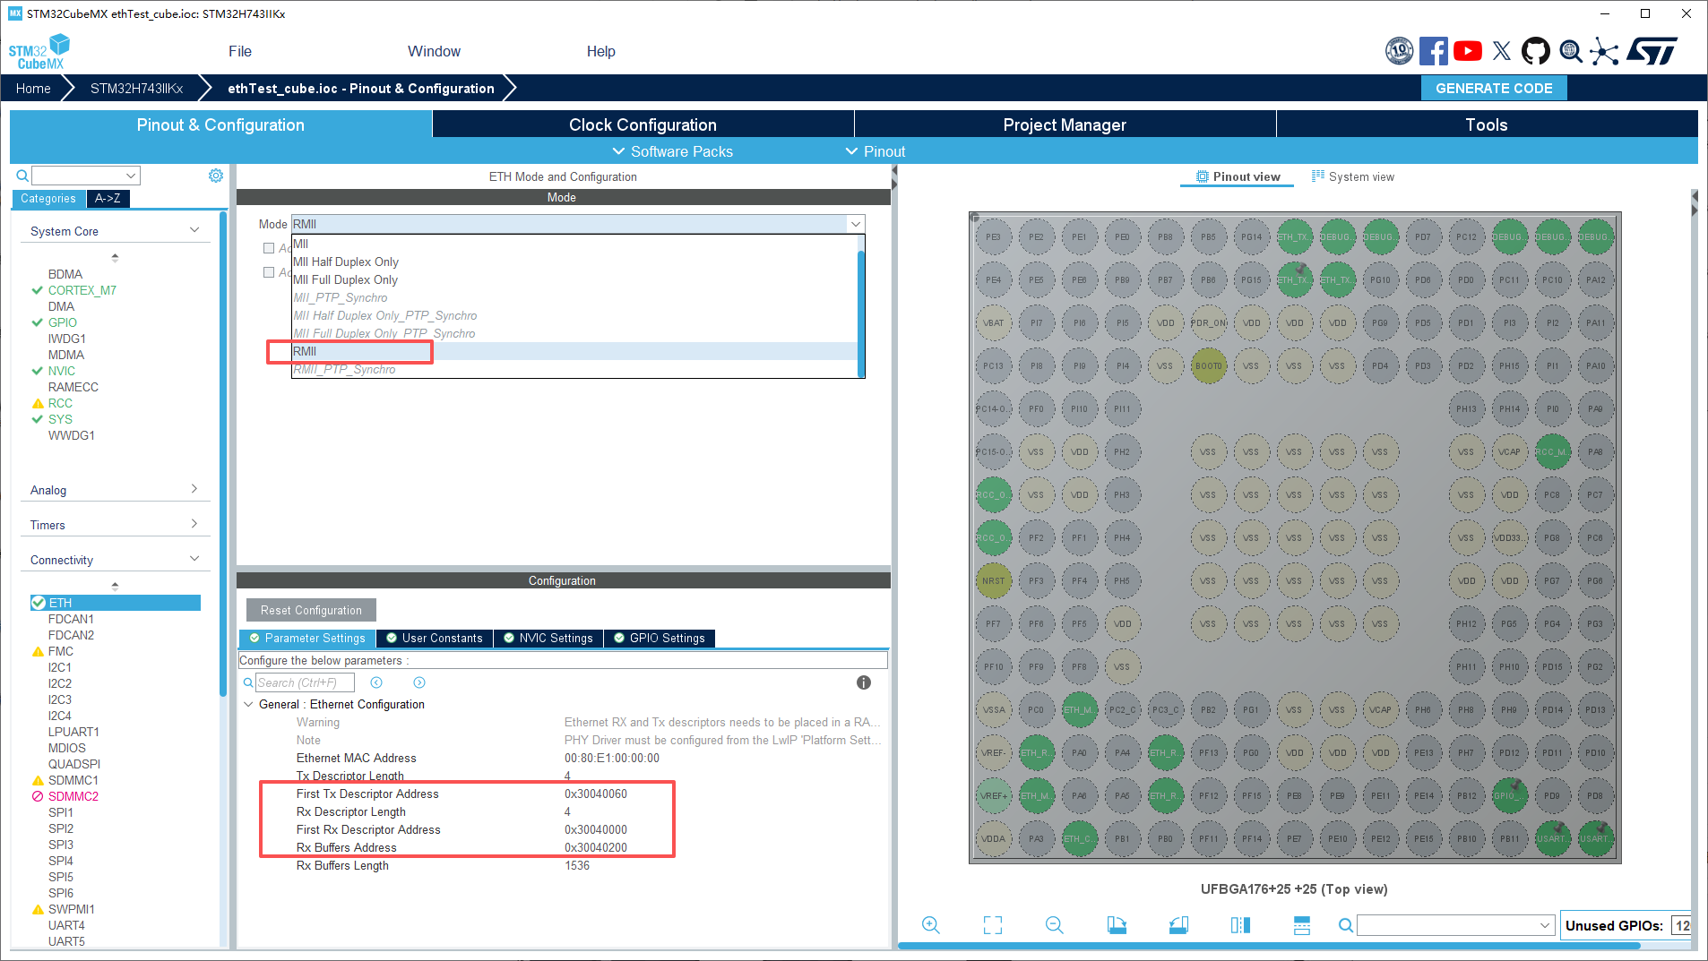Click the GENERATE CODE button
The width and height of the screenshot is (1708, 961).
[x=1494, y=88]
